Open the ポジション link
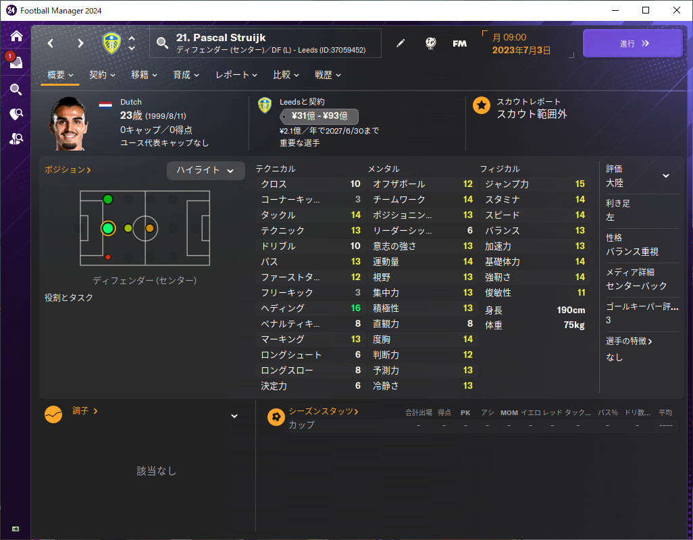 tap(68, 169)
